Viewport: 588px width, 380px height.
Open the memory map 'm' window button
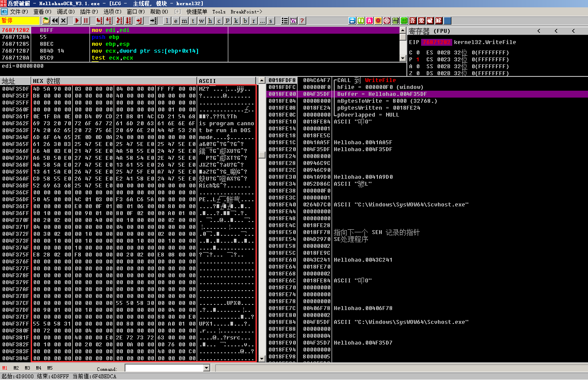[x=184, y=21]
